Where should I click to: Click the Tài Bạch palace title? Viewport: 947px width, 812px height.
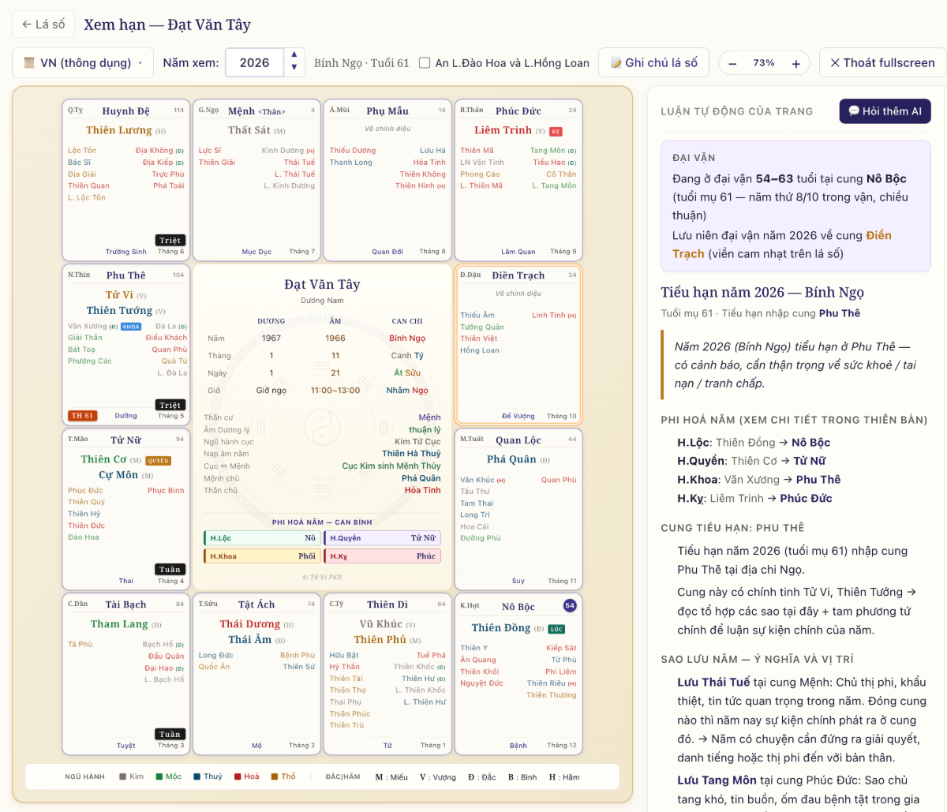[x=126, y=604]
